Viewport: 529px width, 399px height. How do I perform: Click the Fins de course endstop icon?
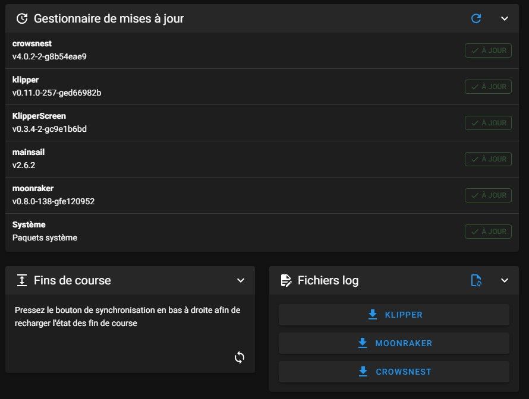tap(22, 280)
